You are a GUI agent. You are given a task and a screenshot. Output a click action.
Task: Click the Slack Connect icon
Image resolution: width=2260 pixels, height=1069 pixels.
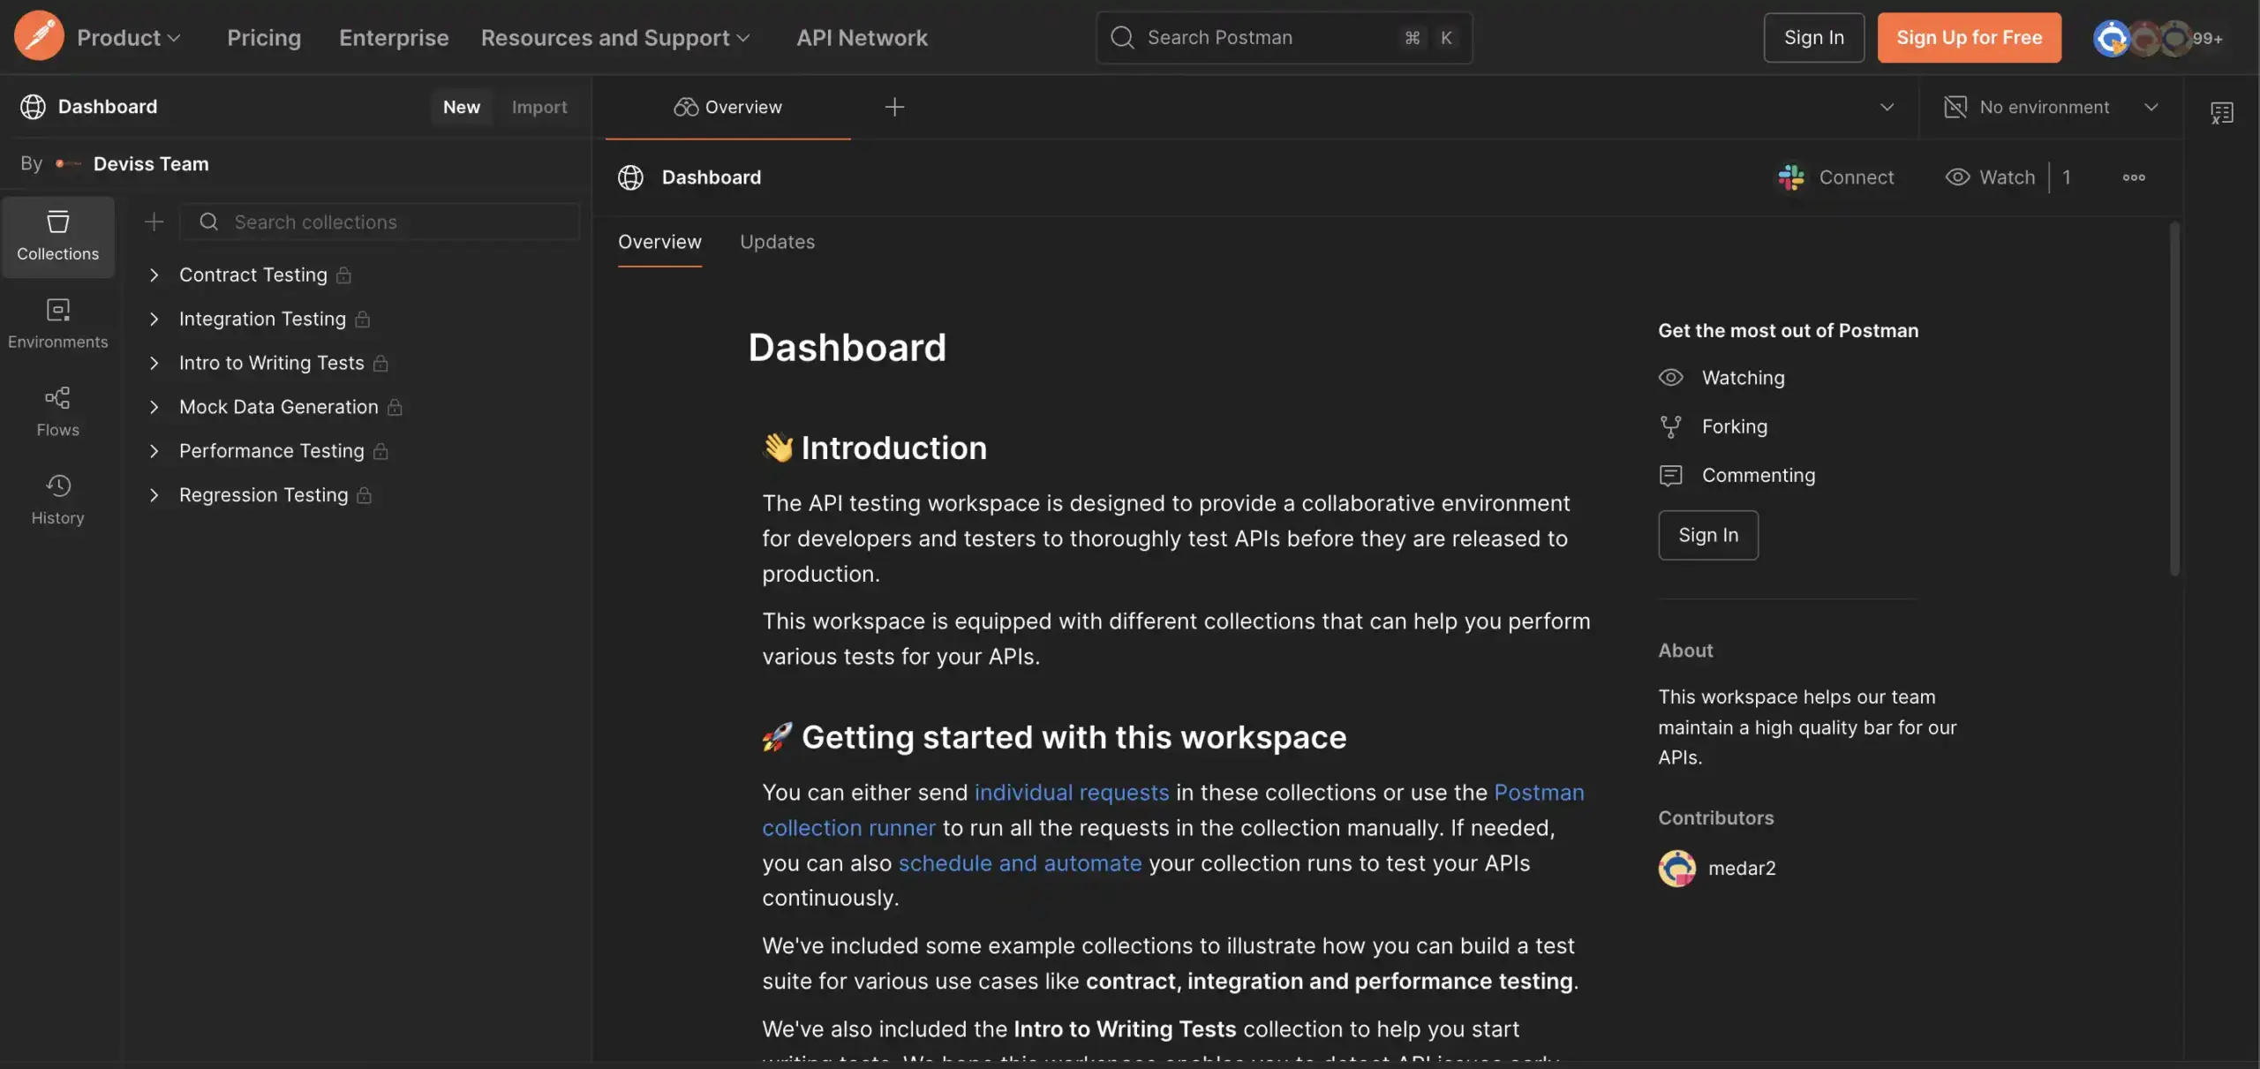click(x=1790, y=177)
